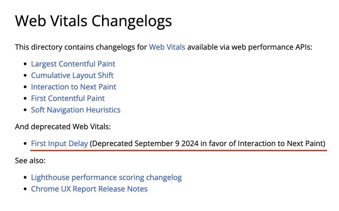
Task: Click bullet before Chrome UX Report
Action: pyautogui.click(x=25, y=189)
